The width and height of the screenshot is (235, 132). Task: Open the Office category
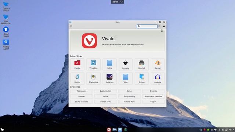[x=105, y=96]
